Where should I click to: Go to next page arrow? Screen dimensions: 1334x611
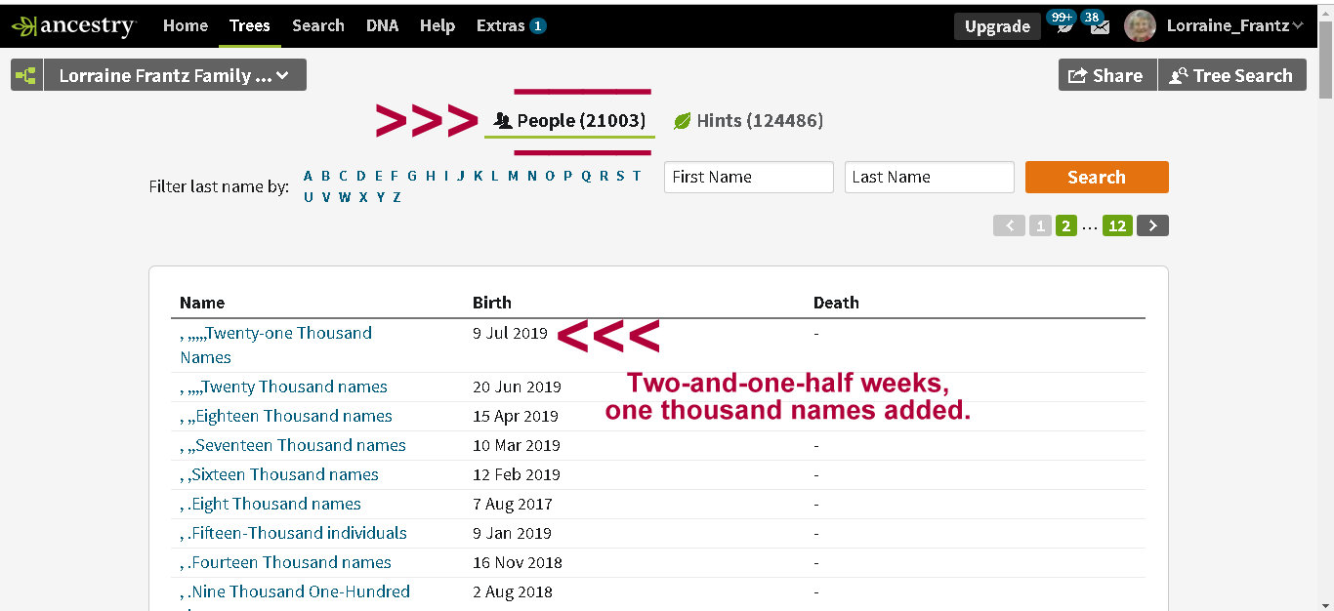1152,225
